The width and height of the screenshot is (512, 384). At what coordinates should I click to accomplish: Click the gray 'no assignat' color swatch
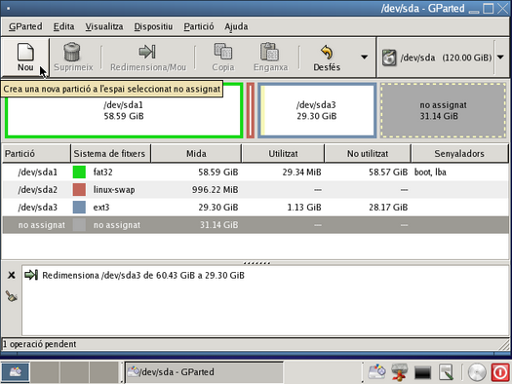[x=79, y=225]
